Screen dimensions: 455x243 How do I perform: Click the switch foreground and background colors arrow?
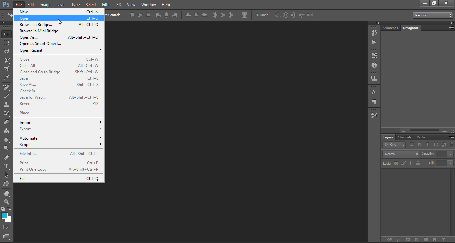[x=9, y=209]
